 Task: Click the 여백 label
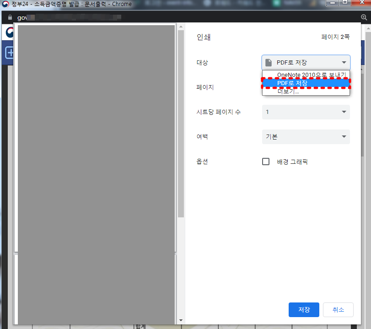[202, 136]
